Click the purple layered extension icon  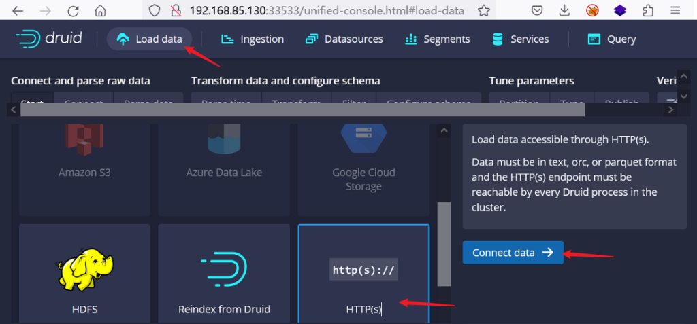click(620, 11)
